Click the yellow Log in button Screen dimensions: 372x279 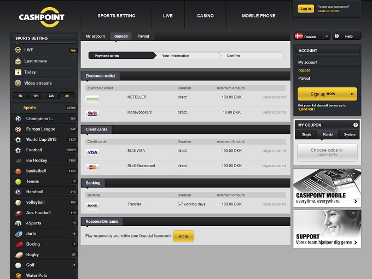pos(306,9)
